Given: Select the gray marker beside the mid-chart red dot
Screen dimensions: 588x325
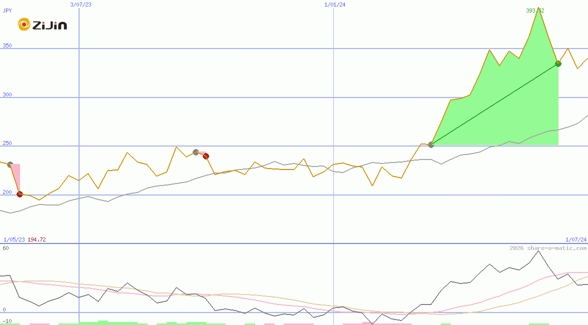Looking at the screenshot, I should pos(196,152).
